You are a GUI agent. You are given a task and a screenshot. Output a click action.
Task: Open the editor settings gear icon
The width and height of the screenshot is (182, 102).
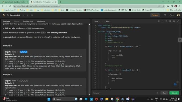(x=174, y=21)
